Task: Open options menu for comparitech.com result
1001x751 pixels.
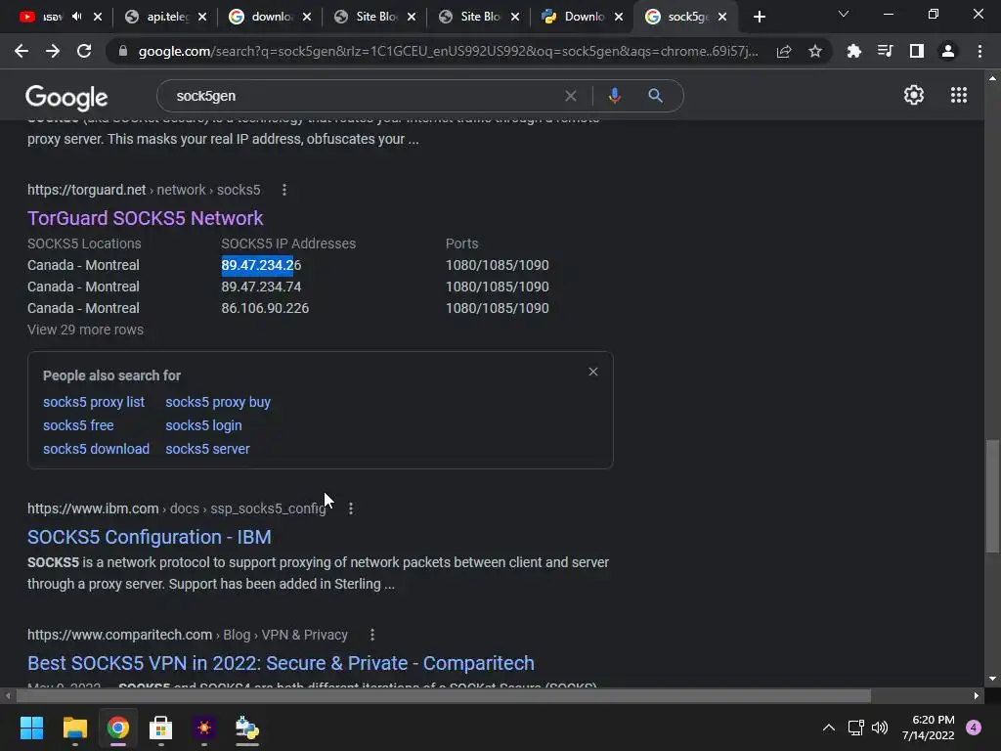Action: point(372,635)
